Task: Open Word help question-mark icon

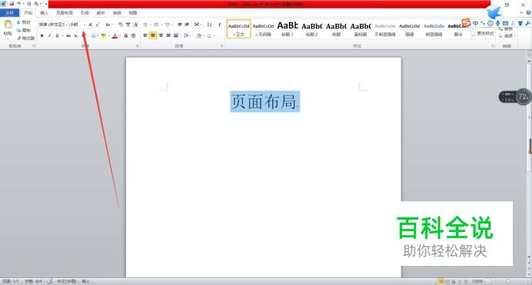Action: click(x=528, y=12)
